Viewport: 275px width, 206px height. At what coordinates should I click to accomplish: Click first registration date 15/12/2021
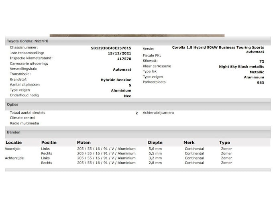[x=120, y=53]
